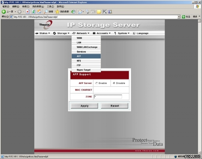202x159 pixels.
Task: Open the Mail envelope icon
Action: pyautogui.click(x=80, y=12)
